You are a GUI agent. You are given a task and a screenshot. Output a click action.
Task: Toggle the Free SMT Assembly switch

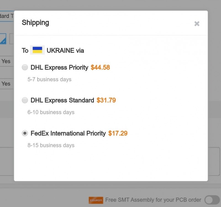pos(212,200)
